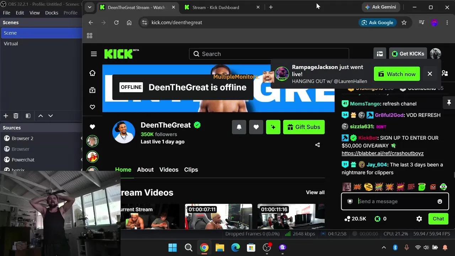The width and height of the screenshot is (455, 256).
Task: Open Chrome media controls icon
Action: 422,22
